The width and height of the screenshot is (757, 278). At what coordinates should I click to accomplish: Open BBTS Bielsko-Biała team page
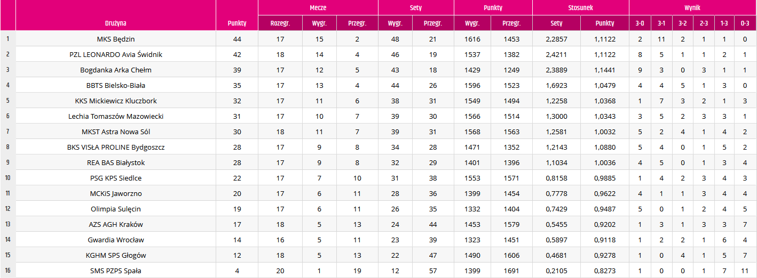[116, 85]
